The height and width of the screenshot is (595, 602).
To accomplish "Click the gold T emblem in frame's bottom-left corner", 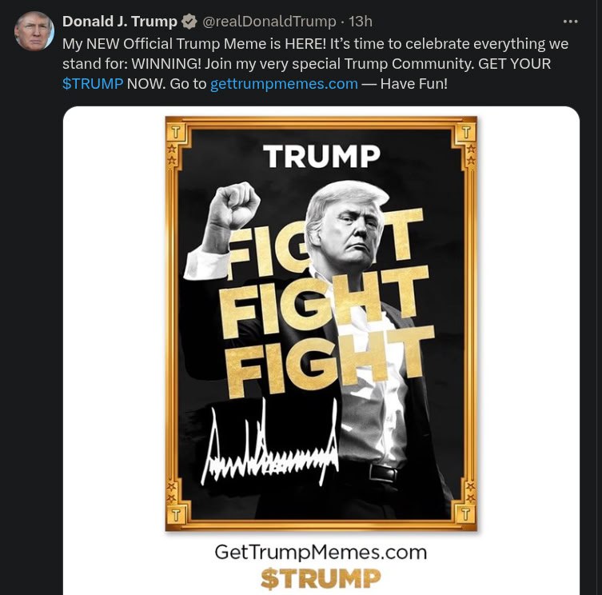I will (x=175, y=514).
